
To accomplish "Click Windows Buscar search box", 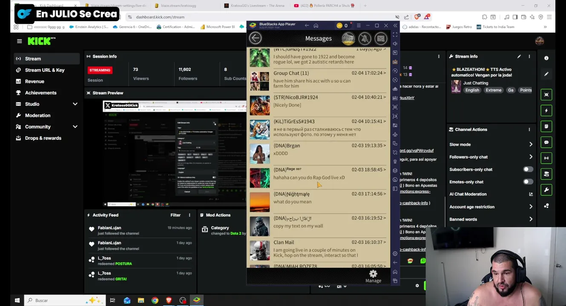I will (x=65, y=300).
